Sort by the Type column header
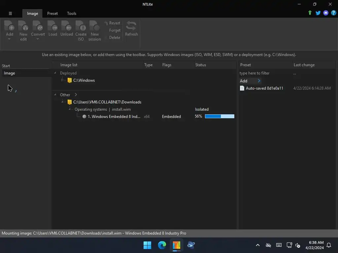 148,65
